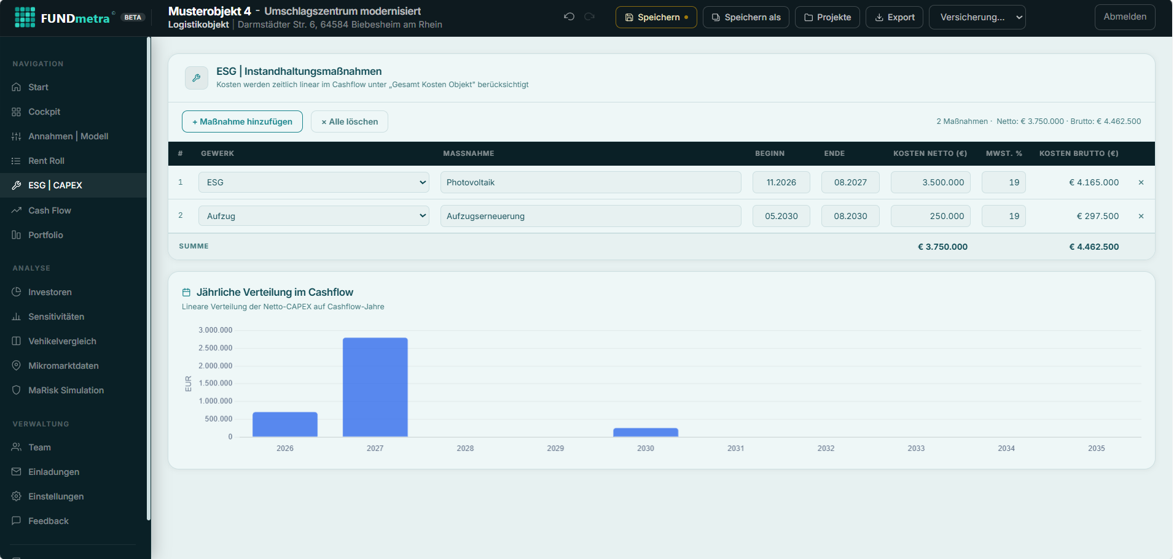Click the MwSt field in Aufzug row
This screenshot has width=1174, height=559.
[1004, 216]
